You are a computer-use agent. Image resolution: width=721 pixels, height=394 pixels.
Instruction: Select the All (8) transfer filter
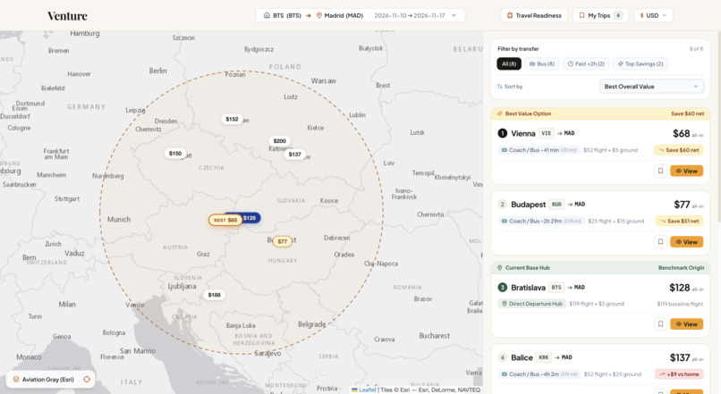[x=509, y=63]
